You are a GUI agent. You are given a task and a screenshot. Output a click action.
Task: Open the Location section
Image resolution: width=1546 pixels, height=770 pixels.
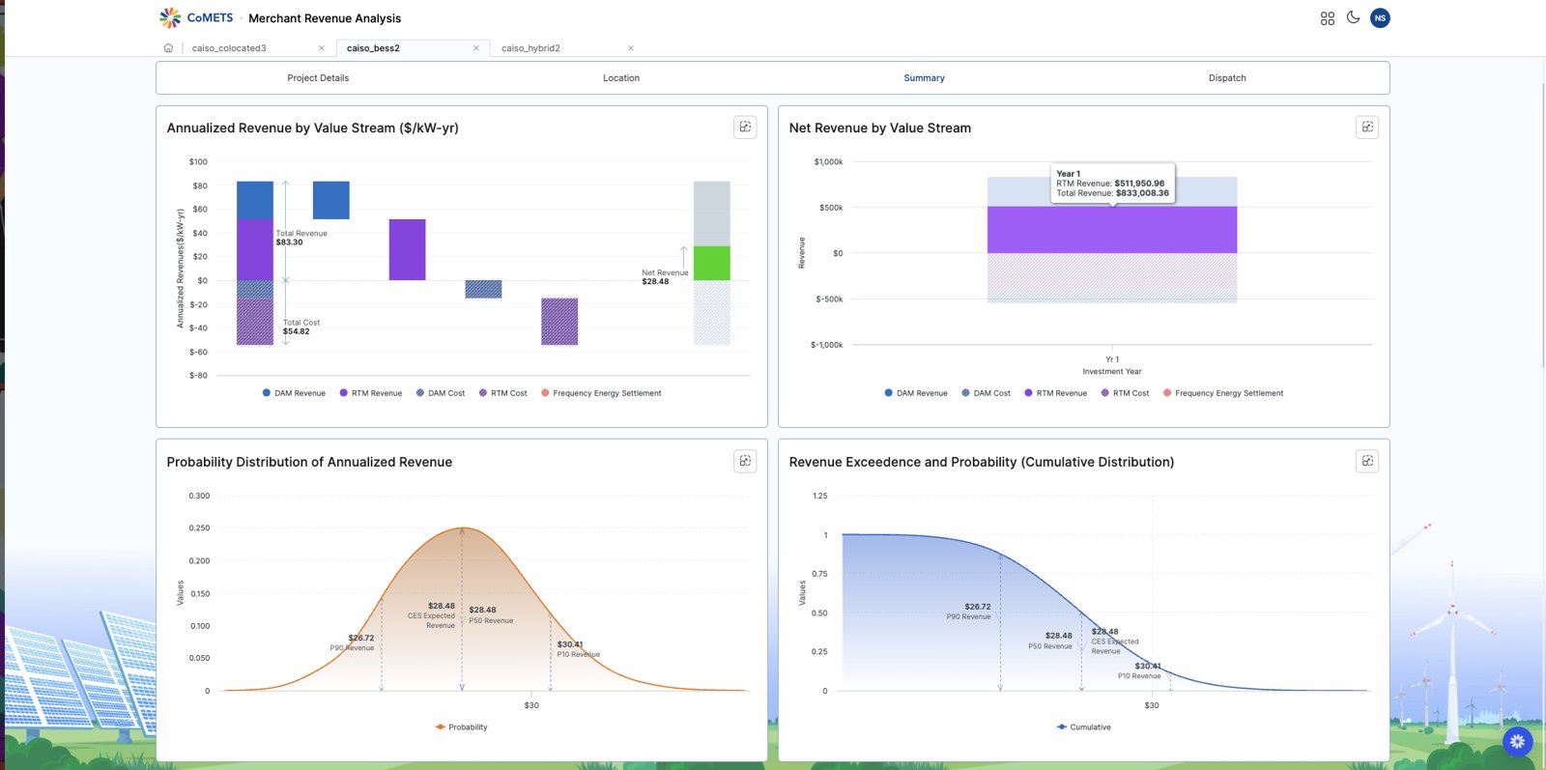point(621,78)
